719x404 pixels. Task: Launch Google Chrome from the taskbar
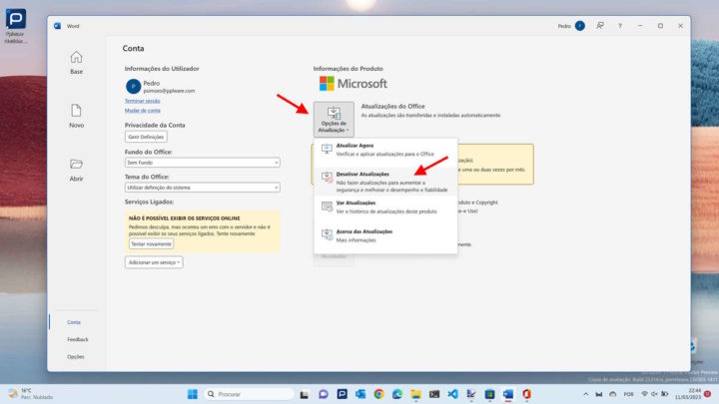378,394
